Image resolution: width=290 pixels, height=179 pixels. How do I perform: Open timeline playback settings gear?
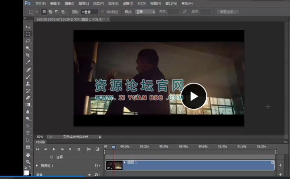tap(79, 149)
